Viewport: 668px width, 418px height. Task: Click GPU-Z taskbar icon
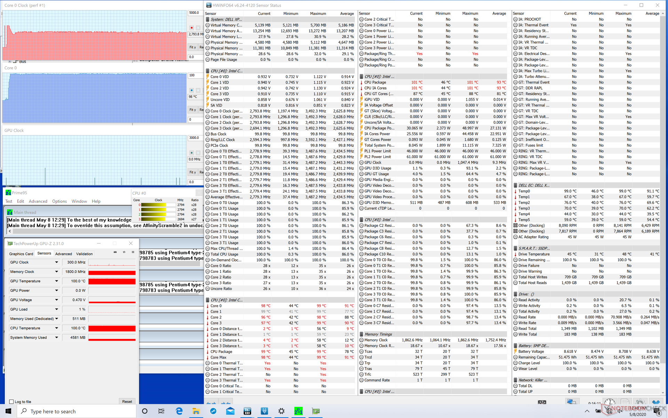tap(316, 411)
